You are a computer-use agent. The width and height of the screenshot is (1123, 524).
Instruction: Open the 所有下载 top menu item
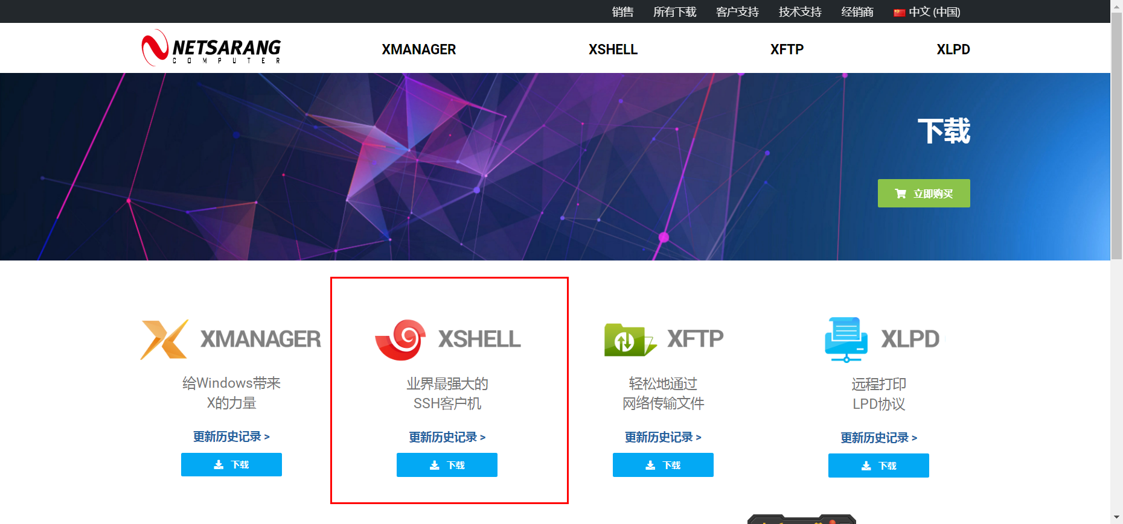(674, 12)
